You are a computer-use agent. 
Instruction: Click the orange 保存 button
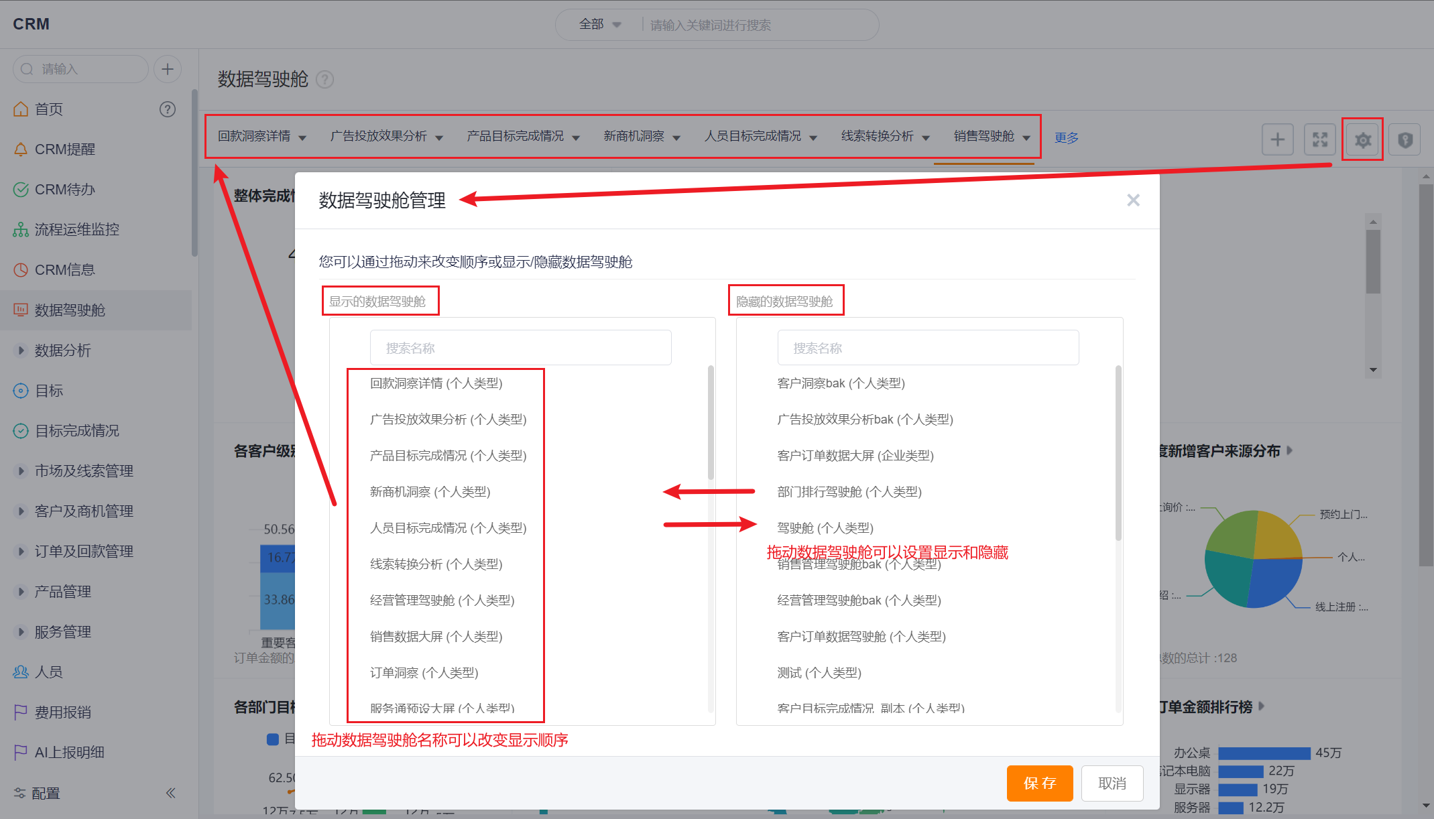pyautogui.click(x=1039, y=783)
